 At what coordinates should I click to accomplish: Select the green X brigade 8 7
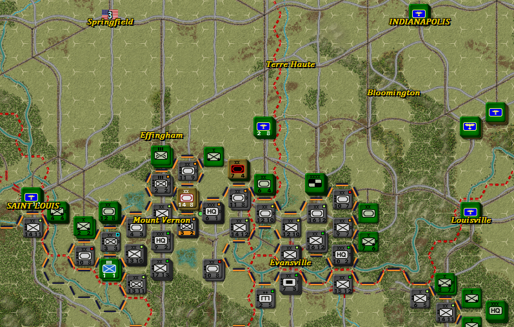point(444,283)
